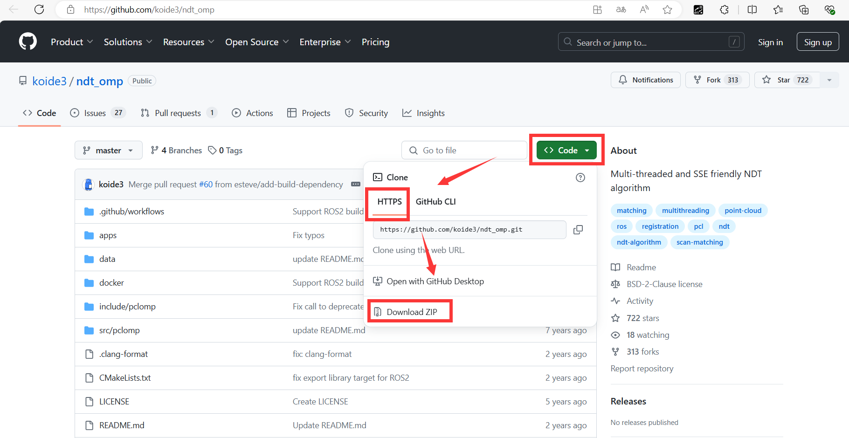Open the .clang-format file
The width and height of the screenshot is (849, 438).
(124, 354)
